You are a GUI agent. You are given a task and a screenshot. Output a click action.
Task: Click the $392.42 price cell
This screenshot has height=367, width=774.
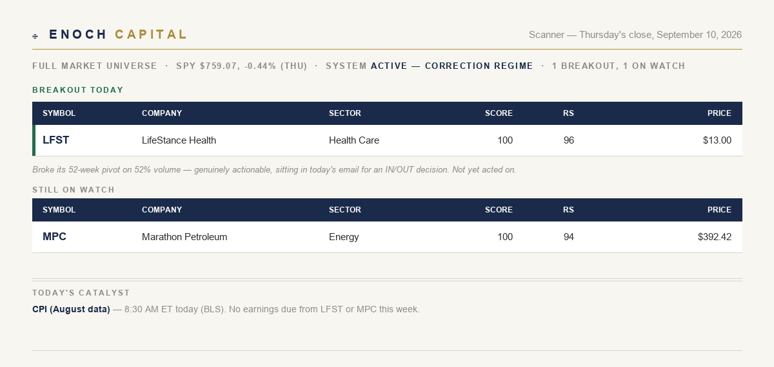tap(715, 237)
